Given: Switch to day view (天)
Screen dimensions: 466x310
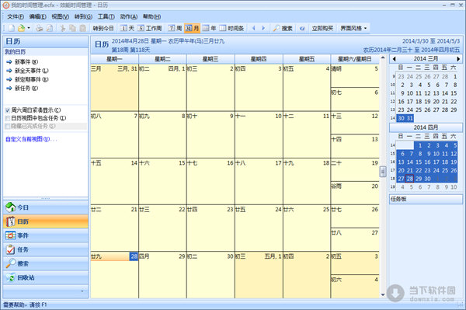Looking at the screenshot, I should (x=127, y=28).
